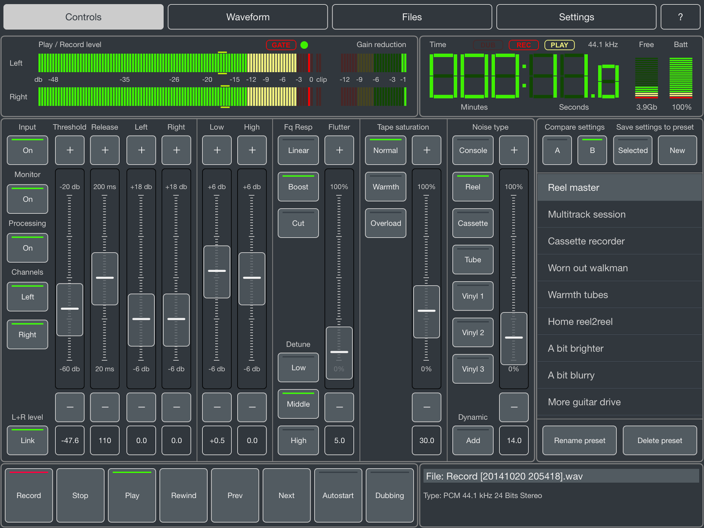Select the Worn out walkman preset
The height and width of the screenshot is (528, 704).
(620, 268)
